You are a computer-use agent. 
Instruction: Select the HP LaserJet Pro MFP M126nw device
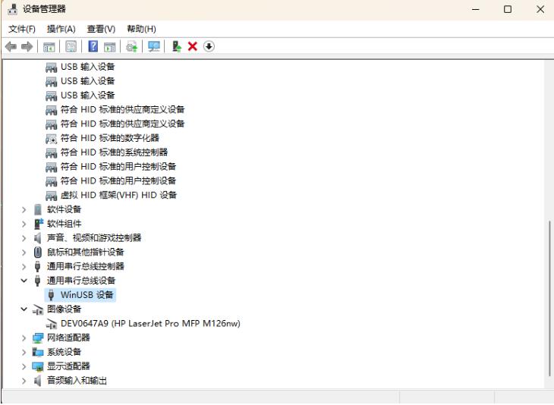(150, 324)
